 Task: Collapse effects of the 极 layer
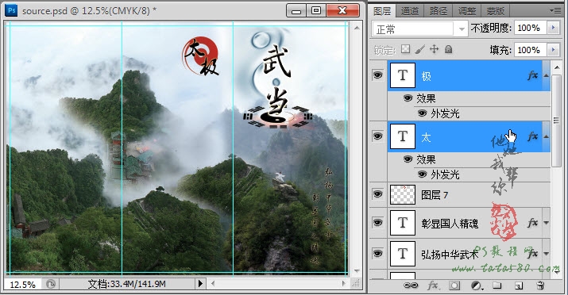coord(546,75)
